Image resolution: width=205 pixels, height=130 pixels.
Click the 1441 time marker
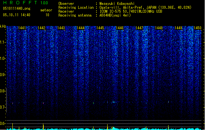coord(22,28)
